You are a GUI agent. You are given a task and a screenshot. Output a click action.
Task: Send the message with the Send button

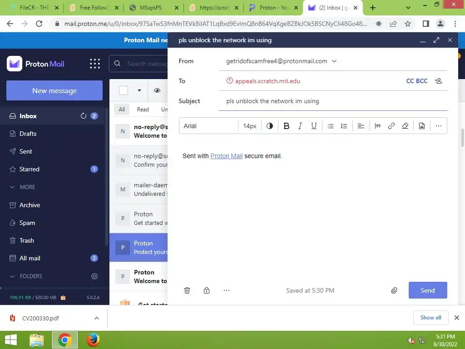pos(428,290)
